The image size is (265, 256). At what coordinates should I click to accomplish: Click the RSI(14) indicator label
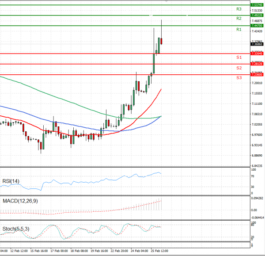coord(11,181)
